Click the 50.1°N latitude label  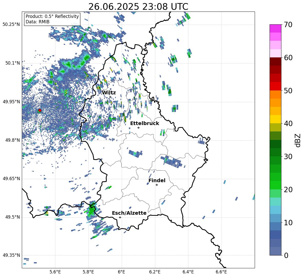point(12,63)
